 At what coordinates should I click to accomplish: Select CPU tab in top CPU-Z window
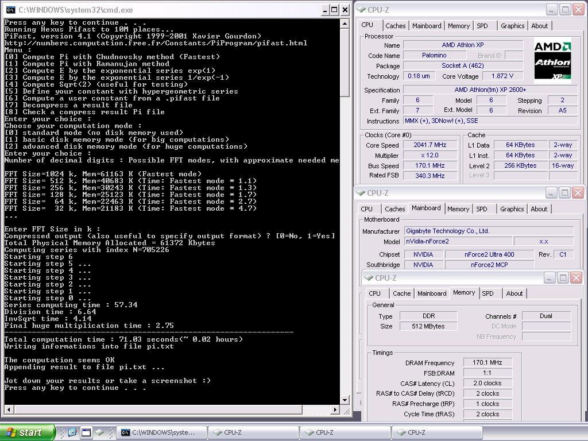tap(367, 25)
